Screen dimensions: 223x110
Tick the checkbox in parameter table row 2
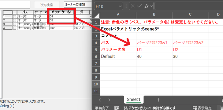14,20
